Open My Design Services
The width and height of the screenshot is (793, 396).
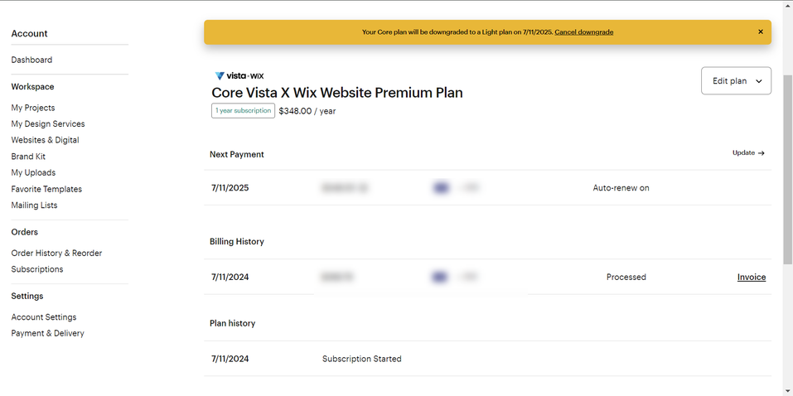click(48, 124)
